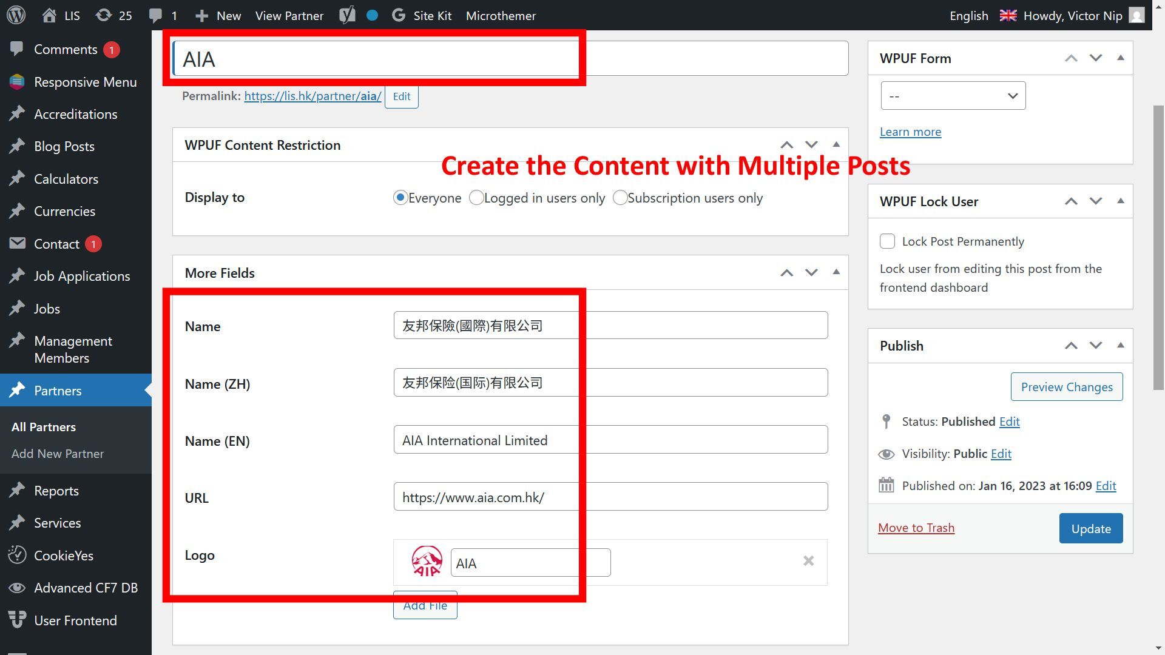
Task: Click the Job Applications pin icon
Action: 17,276
